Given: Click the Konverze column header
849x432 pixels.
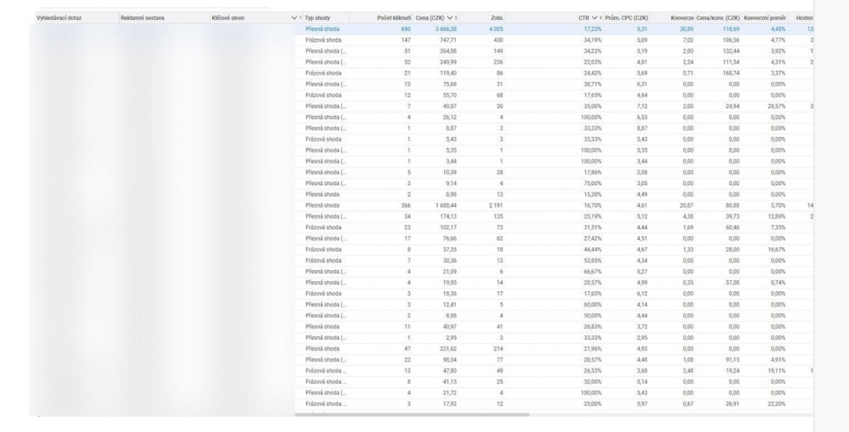Looking at the screenshot, I should click(x=682, y=17).
